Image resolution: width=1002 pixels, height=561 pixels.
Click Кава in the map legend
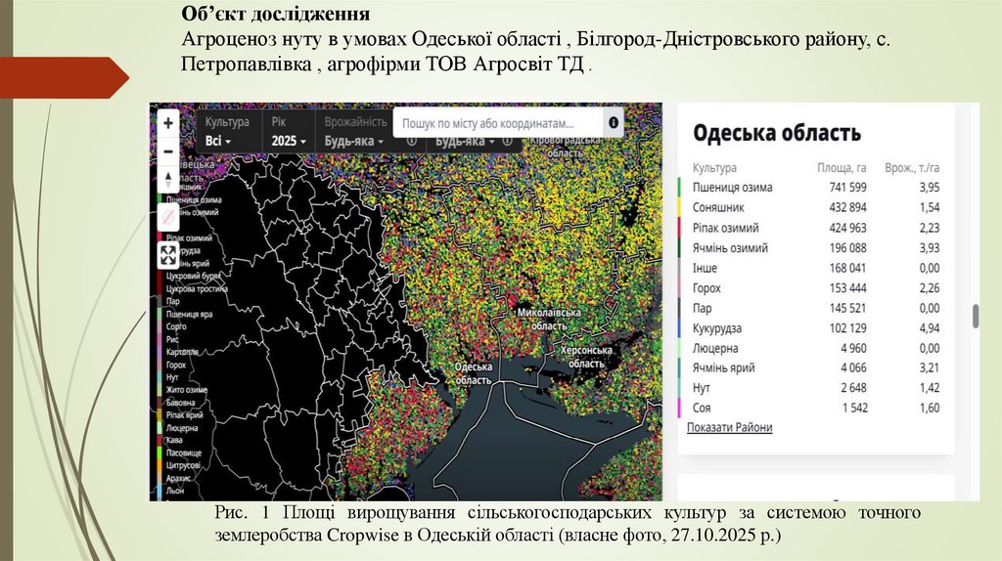[174, 441]
